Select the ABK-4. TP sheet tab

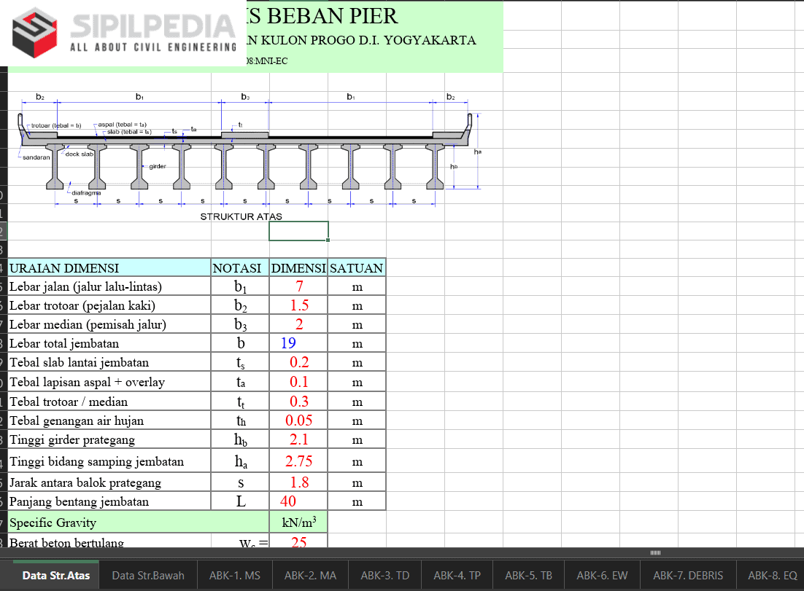point(457,575)
